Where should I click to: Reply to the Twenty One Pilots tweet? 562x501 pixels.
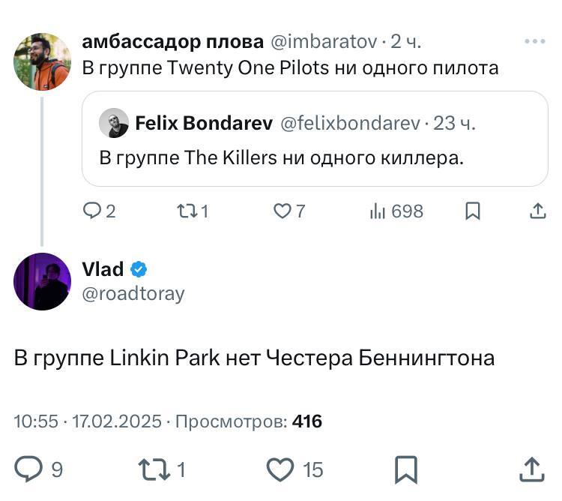click(x=91, y=211)
